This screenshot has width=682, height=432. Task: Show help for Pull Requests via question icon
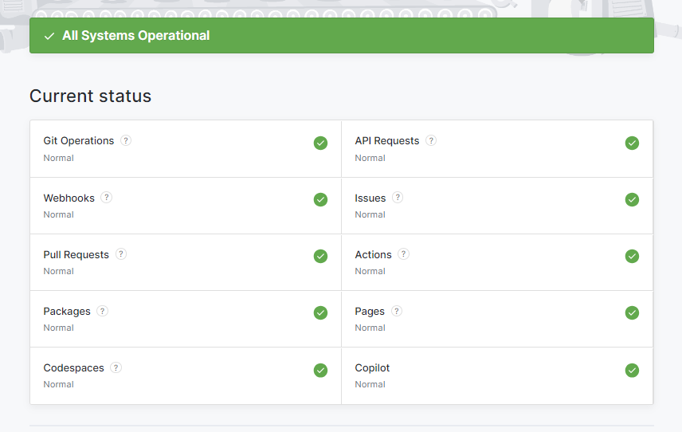[x=121, y=254]
